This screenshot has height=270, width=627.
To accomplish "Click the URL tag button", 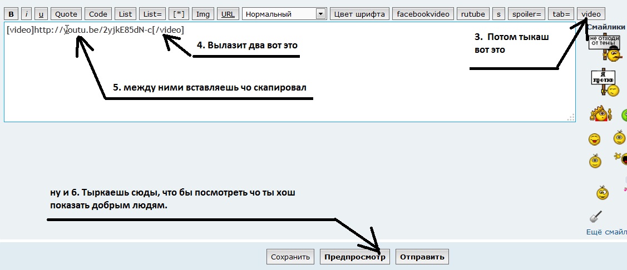I will pos(228,14).
